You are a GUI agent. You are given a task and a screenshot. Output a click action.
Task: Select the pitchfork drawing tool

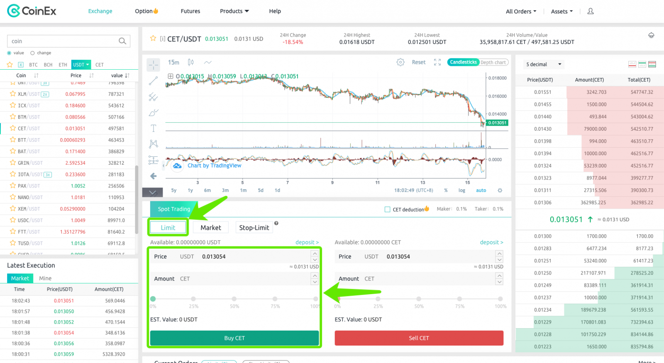[154, 97]
